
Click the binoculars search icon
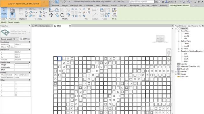(x=156, y=2)
